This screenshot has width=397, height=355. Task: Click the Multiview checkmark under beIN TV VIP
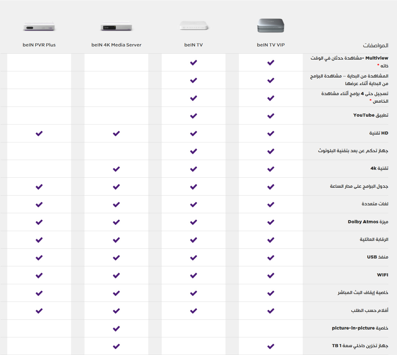click(x=271, y=63)
